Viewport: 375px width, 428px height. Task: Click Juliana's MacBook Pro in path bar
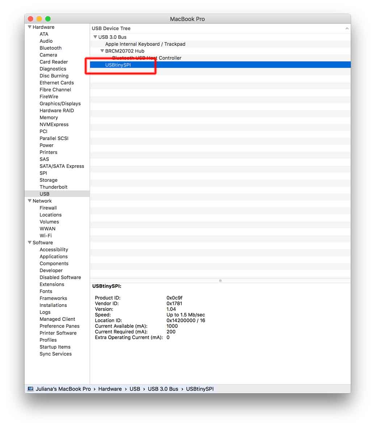pos(63,389)
